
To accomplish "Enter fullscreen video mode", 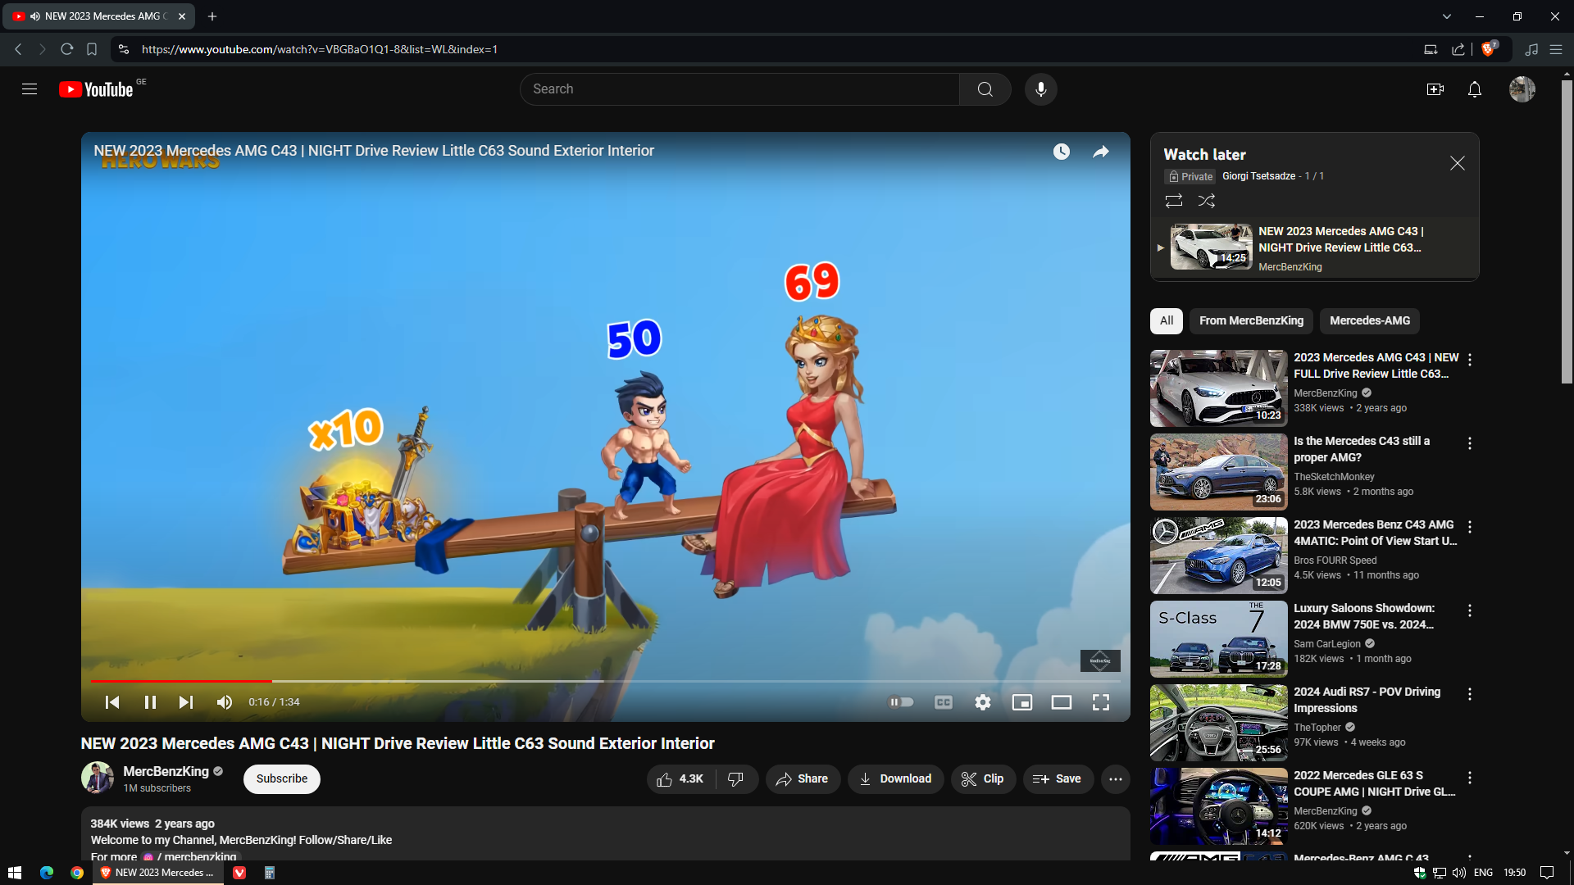I will click(x=1100, y=702).
